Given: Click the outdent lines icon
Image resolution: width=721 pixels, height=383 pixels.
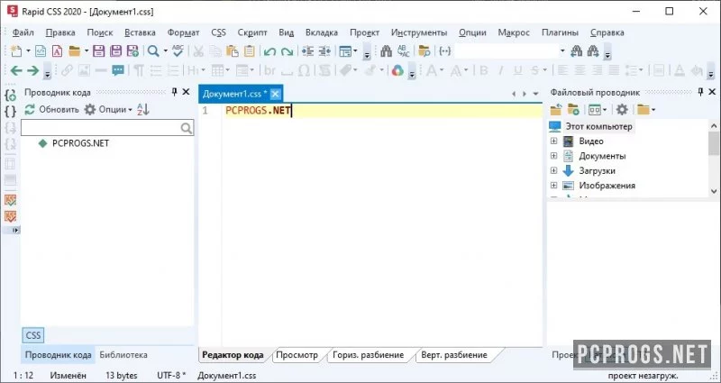Looking at the screenshot, I should 324,51.
